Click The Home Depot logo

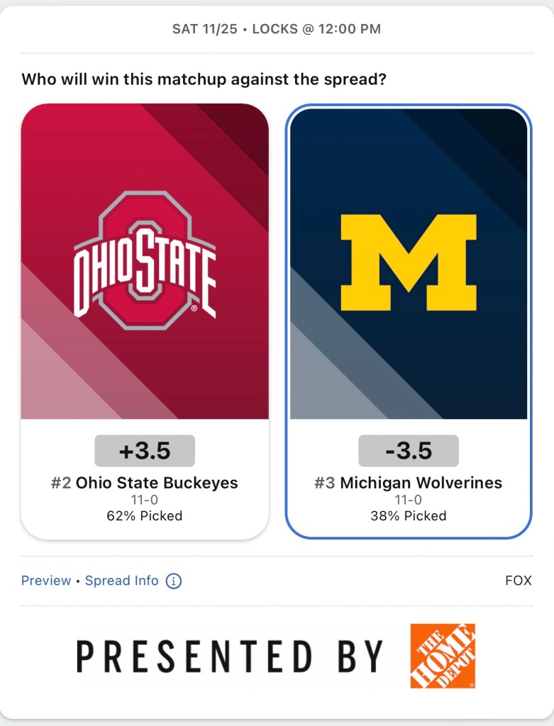[x=443, y=656]
